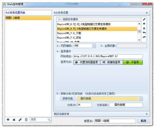
Task: Delete module using the X icon beside list
Action: click(144, 28)
